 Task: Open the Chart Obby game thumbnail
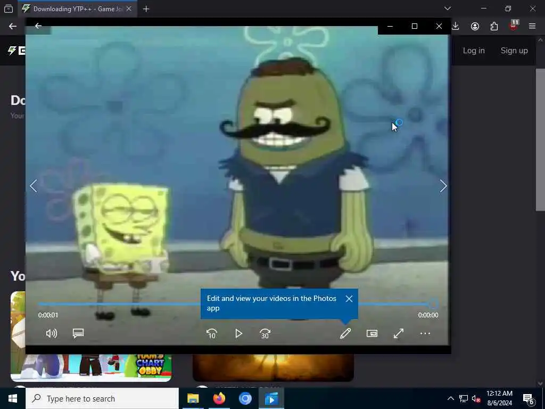click(90, 367)
